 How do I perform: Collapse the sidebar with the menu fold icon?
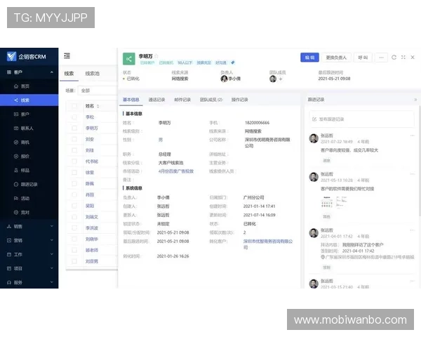(x=67, y=55)
